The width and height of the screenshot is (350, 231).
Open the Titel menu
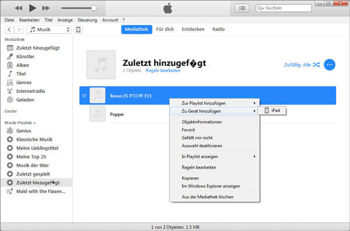[48, 20]
